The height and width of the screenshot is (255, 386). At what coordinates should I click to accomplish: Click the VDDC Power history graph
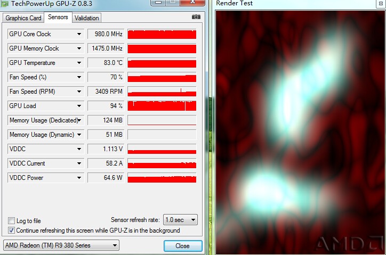[x=162, y=178]
